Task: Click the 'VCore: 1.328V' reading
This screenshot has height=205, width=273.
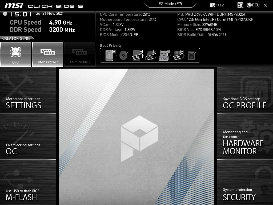Action: (112, 25)
